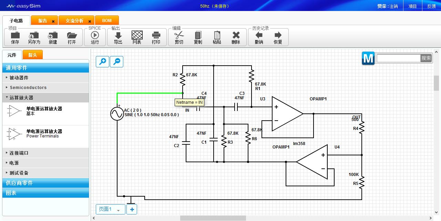
Task: Open the 反馈 feedback link
Action: pyautogui.click(x=431, y=6)
